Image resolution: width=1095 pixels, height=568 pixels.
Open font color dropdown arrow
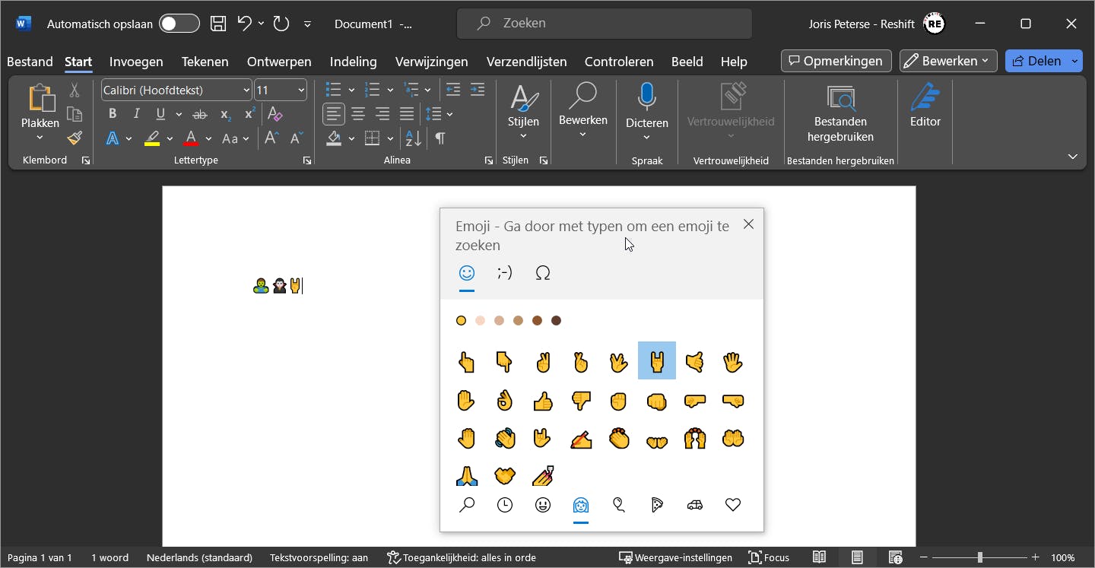pyautogui.click(x=208, y=138)
